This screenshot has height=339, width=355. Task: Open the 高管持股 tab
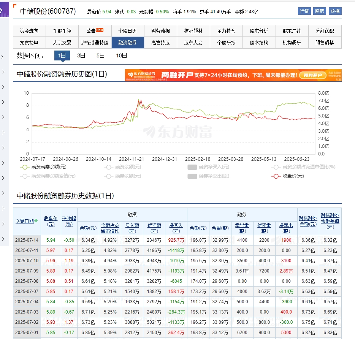pyautogui.click(x=160, y=43)
